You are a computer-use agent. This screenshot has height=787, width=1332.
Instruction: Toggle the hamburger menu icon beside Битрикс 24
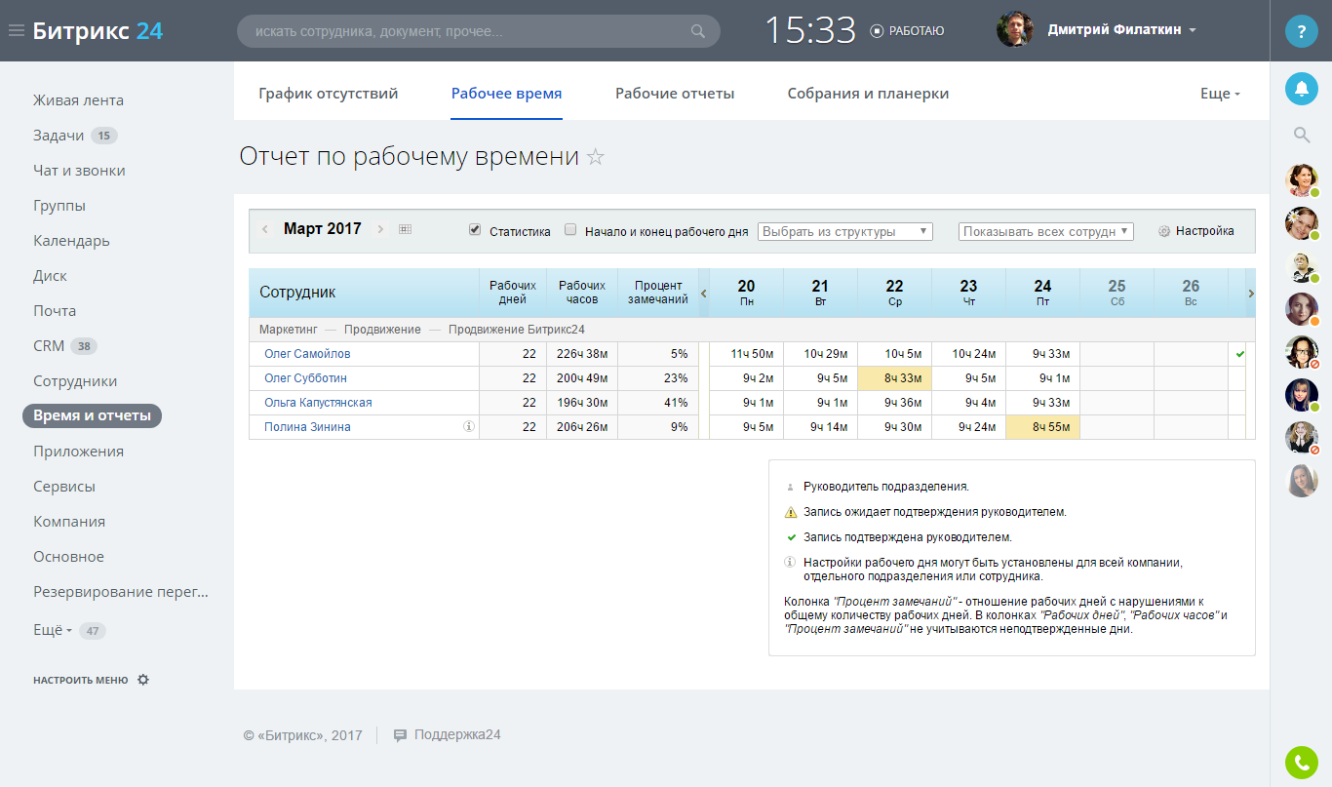coord(16,31)
